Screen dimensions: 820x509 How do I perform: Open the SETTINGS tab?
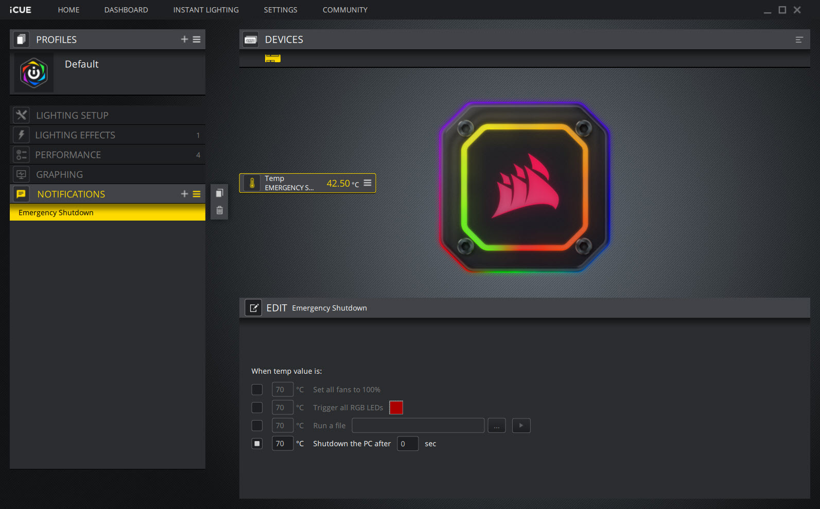pyautogui.click(x=281, y=10)
